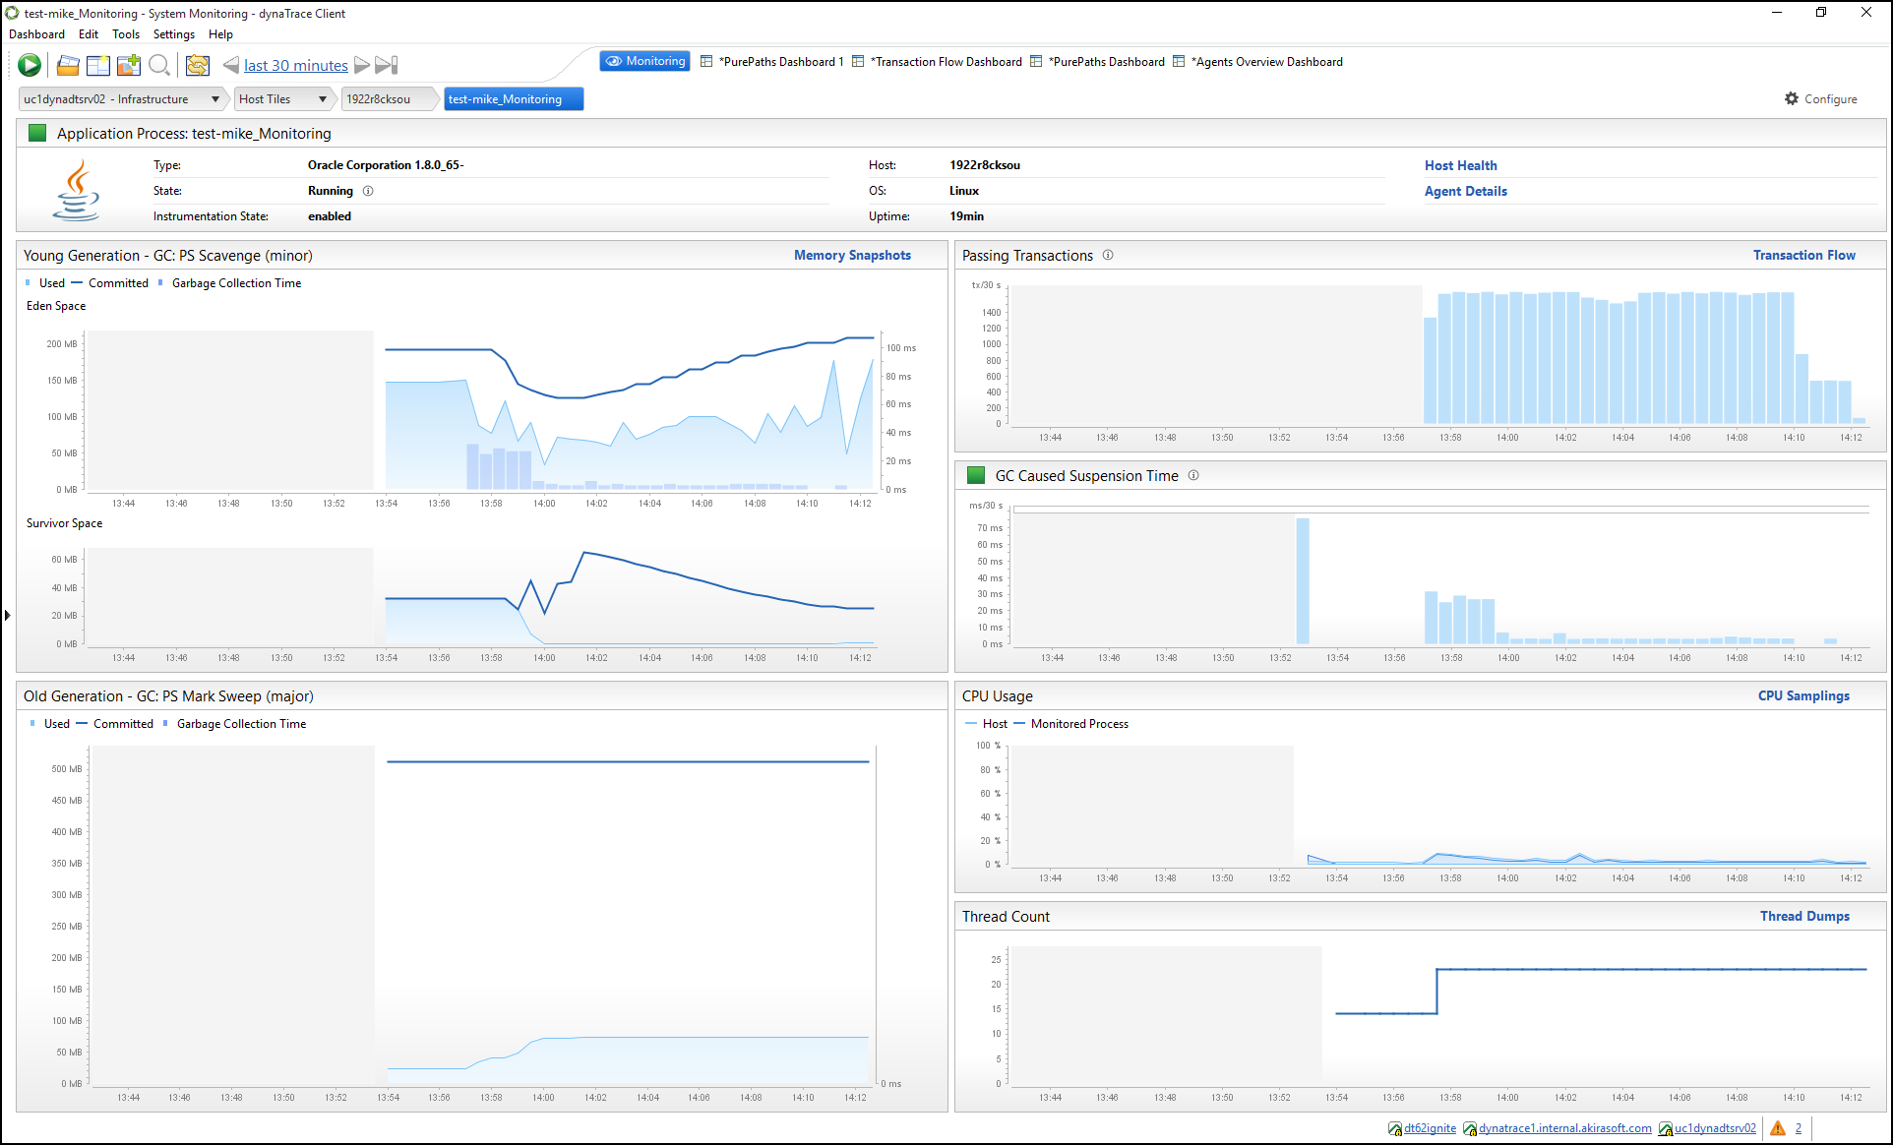1893x1145 pixels.
Task: Click the dynaTrace Client title bar app icon
Action: 12,13
